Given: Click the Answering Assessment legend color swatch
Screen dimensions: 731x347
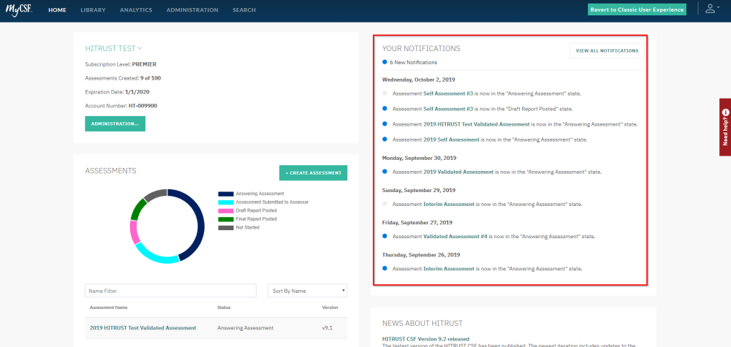Looking at the screenshot, I should 226,194.
